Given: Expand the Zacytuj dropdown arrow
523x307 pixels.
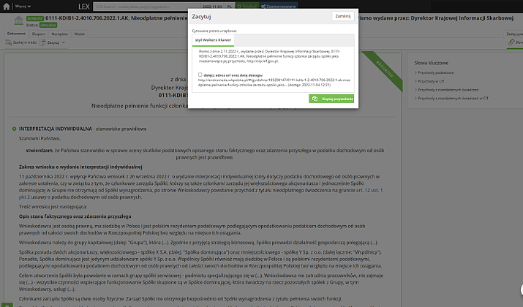Looking at the screenshot, I should (x=62, y=42).
